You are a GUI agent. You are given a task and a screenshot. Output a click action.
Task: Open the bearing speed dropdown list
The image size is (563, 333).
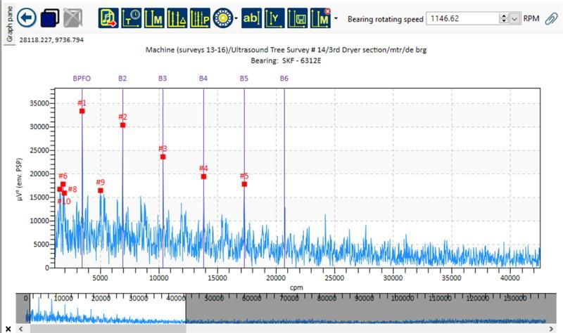[x=514, y=19]
